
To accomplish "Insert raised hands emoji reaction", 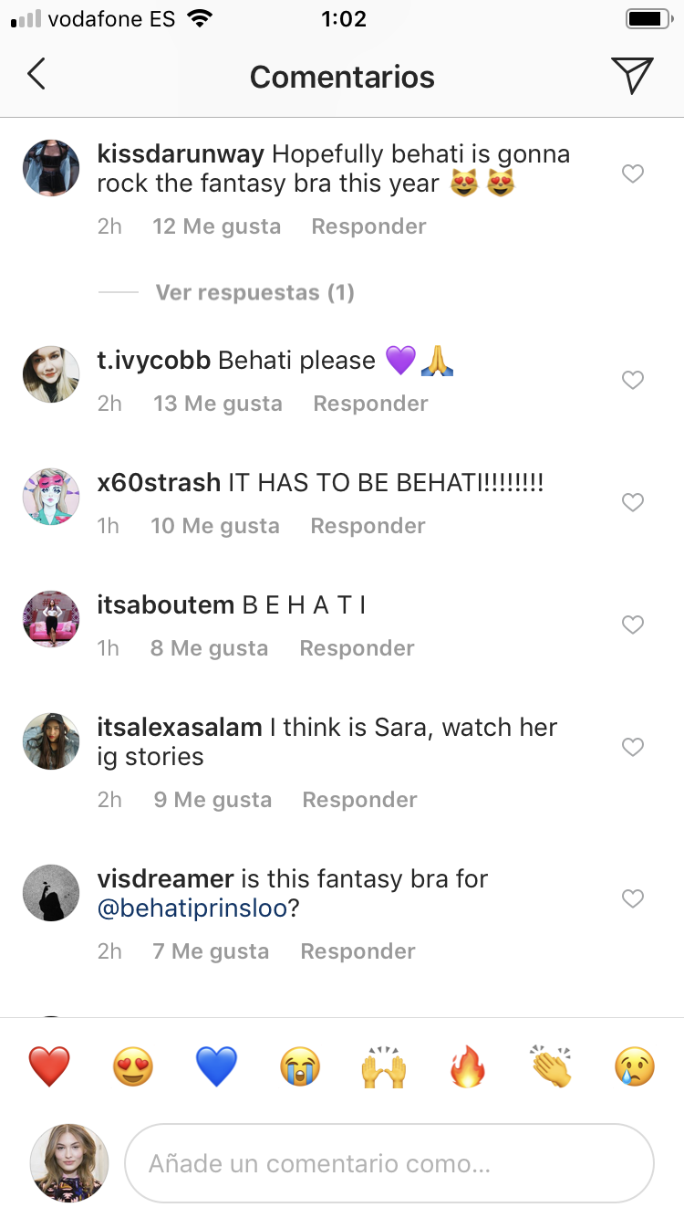I will click(x=384, y=1066).
